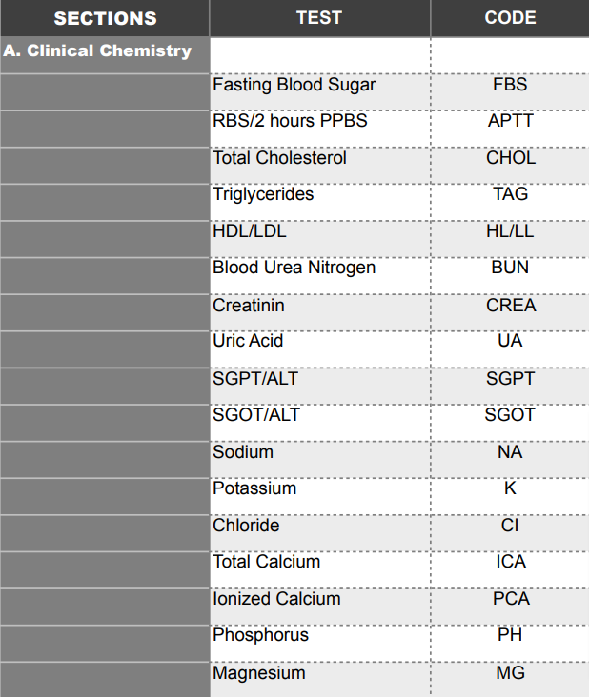The image size is (589, 697).
Task: Select the CREA code cell
Action: click(510, 305)
